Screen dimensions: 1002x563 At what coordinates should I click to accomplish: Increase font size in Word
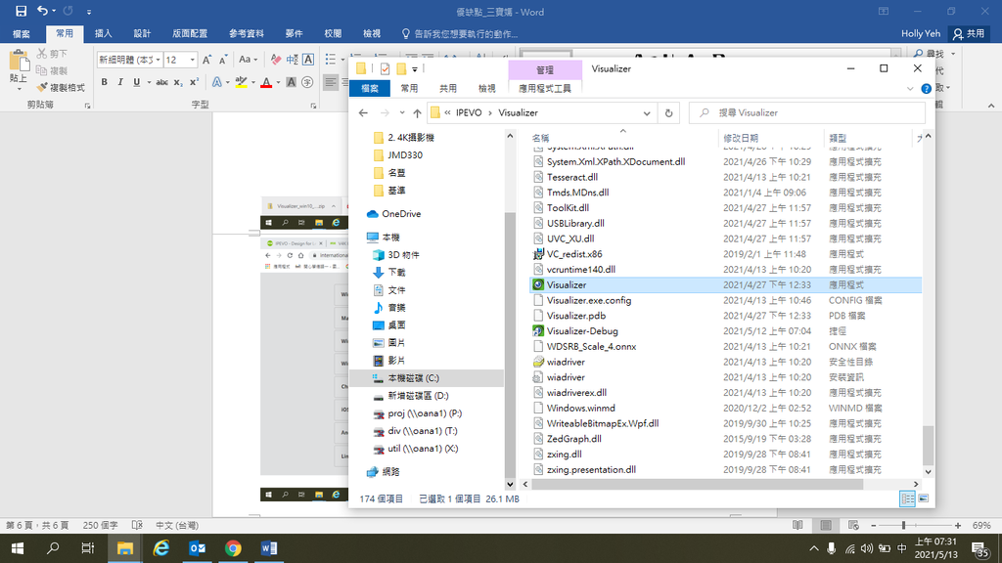(x=207, y=60)
